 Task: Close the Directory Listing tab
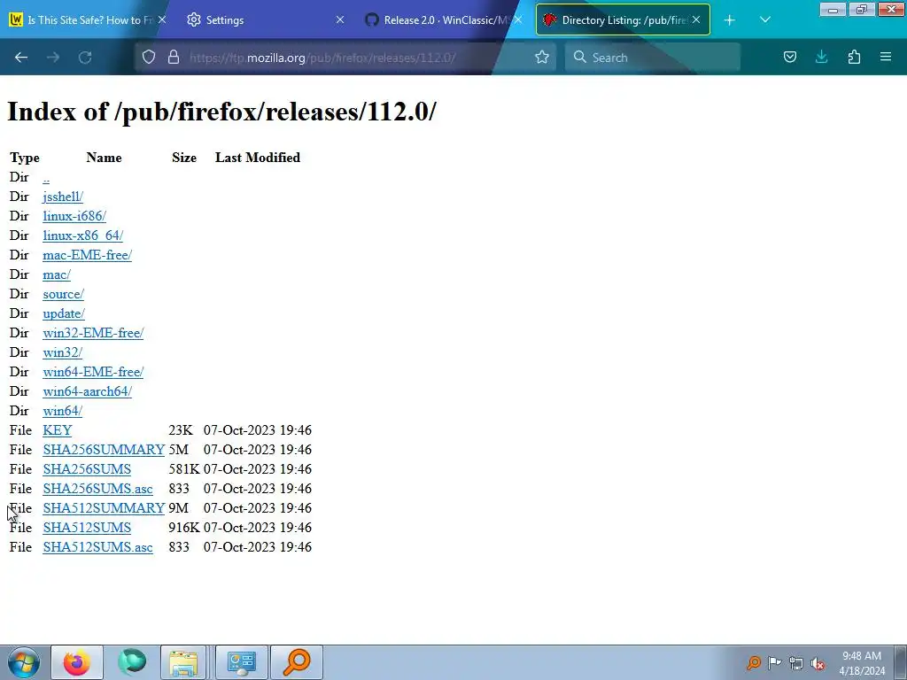(x=696, y=20)
